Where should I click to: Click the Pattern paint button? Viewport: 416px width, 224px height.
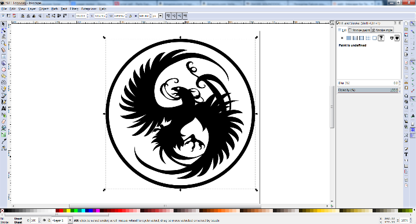click(x=368, y=38)
